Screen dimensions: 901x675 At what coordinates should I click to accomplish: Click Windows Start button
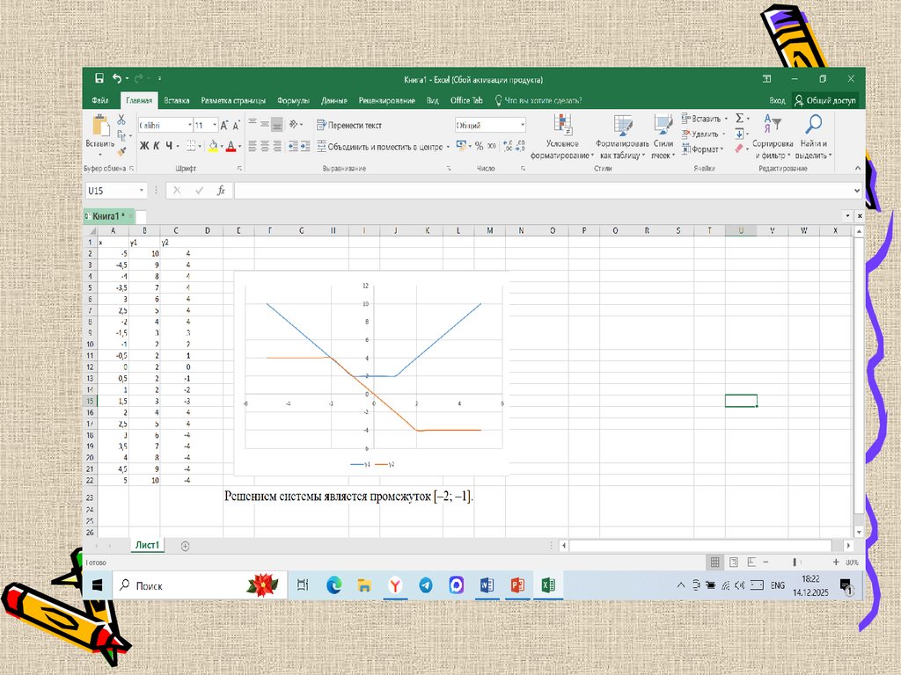pyautogui.click(x=97, y=585)
